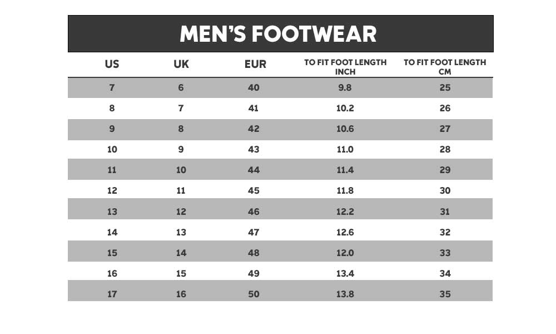Click the 13.4 inch foot length value
This screenshot has height=334, width=556.
pyautogui.click(x=345, y=273)
